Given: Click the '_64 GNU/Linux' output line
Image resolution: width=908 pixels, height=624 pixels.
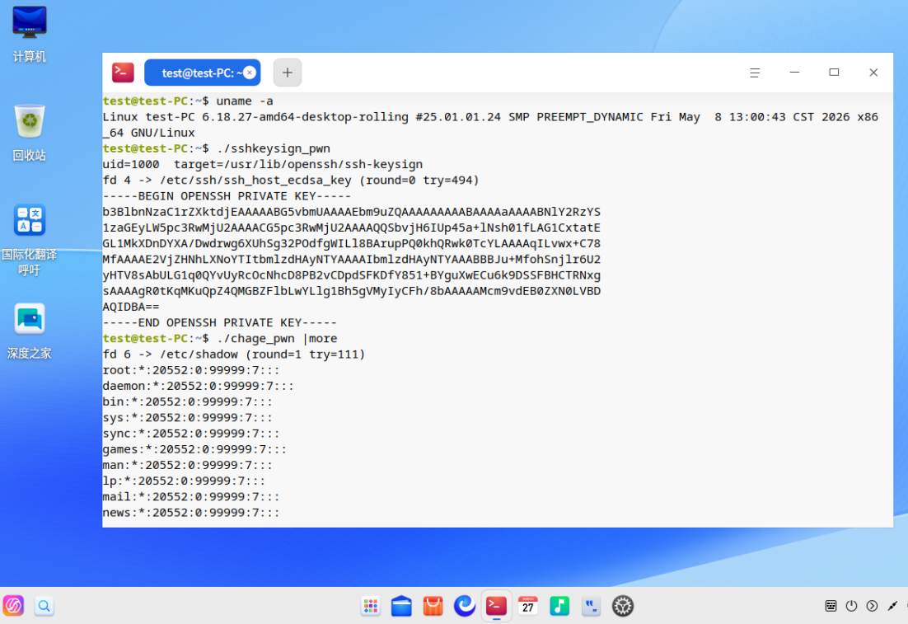Looking at the screenshot, I should click(149, 133).
